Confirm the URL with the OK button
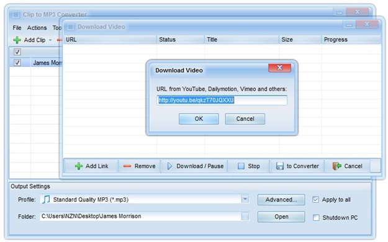This screenshot has height=242, width=388. point(199,119)
